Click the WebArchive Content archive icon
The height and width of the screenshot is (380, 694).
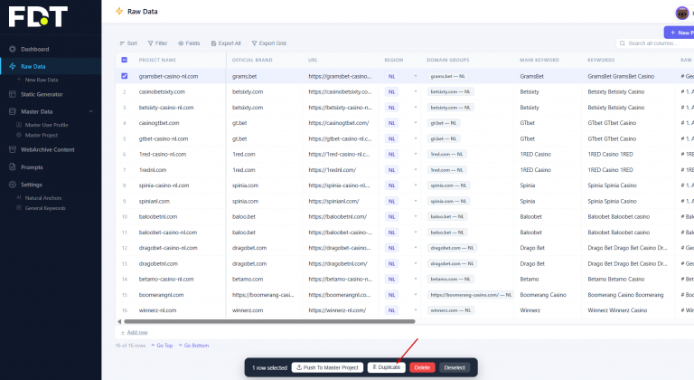click(x=13, y=149)
